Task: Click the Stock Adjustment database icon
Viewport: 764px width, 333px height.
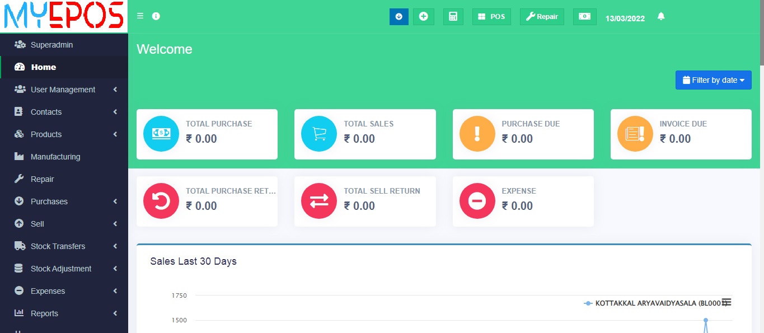Action: coord(19,268)
